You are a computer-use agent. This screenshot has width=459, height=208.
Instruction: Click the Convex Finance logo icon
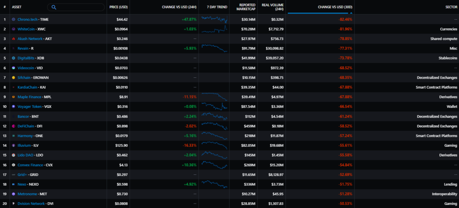coord(14,165)
